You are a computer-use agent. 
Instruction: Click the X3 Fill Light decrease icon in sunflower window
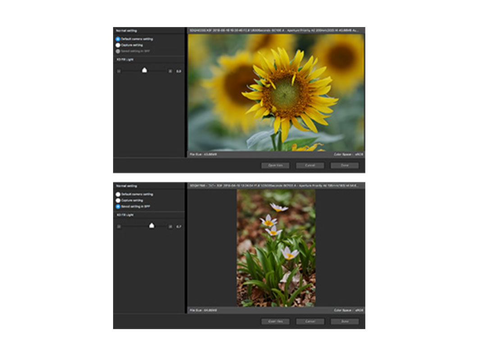[x=119, y=71]
